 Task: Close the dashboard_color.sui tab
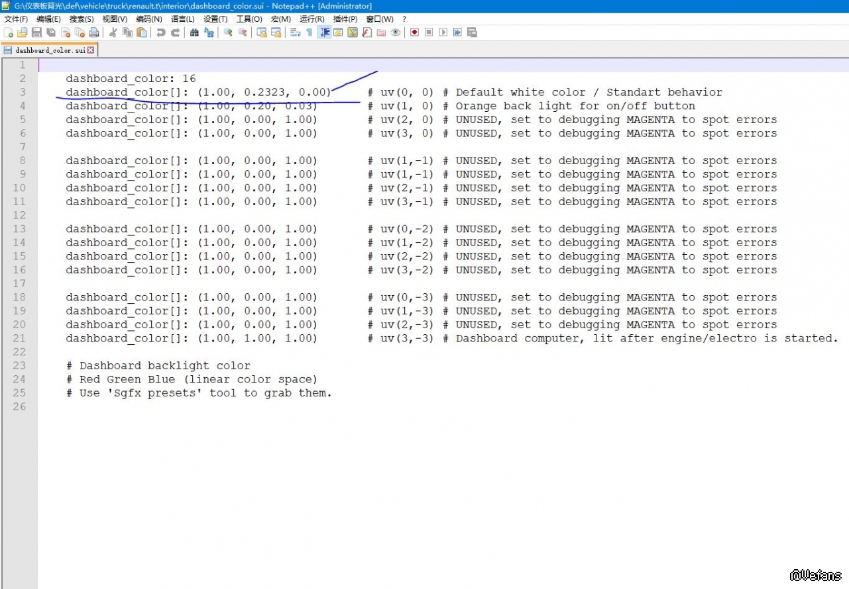point(91,50)
